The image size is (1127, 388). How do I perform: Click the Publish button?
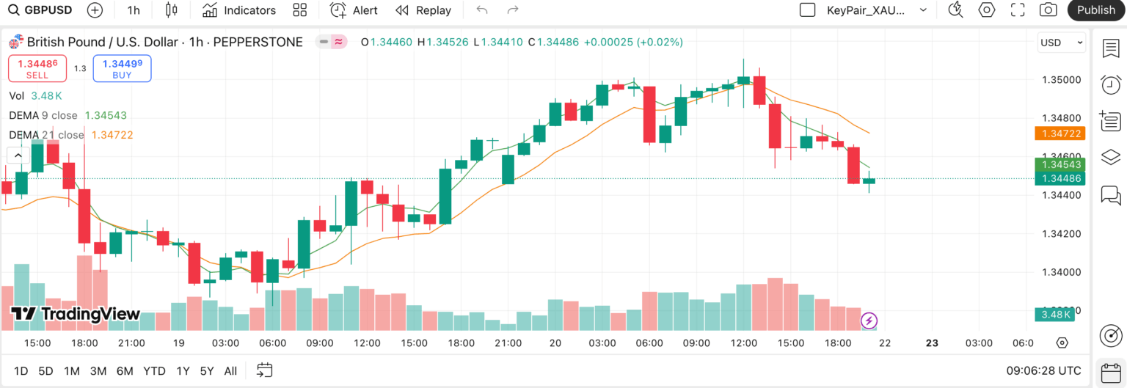click(1096, 10)
